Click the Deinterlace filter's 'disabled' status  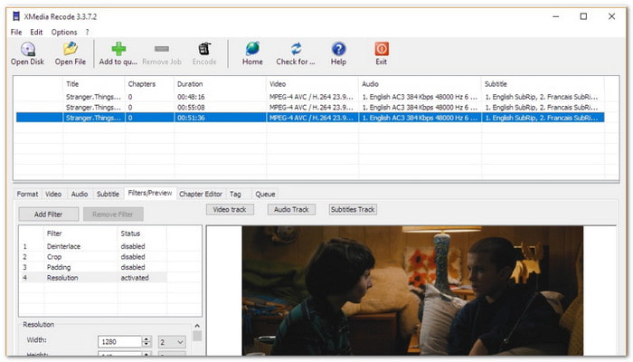coord(133,246)
